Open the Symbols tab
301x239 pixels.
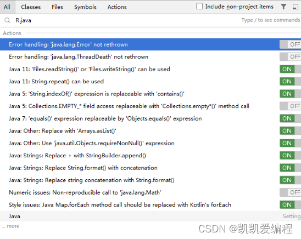pos(85,7)
